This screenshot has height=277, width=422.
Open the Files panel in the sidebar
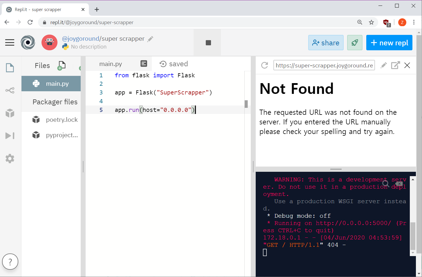click(10, 67)
